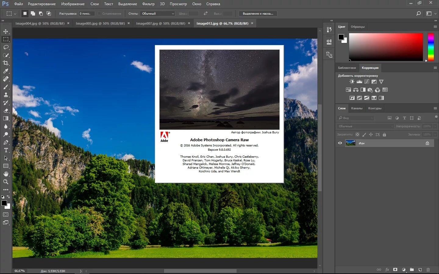Screen dimensions: 439x274
Task: Select the Rectangle shape tool
Action: 6,166
